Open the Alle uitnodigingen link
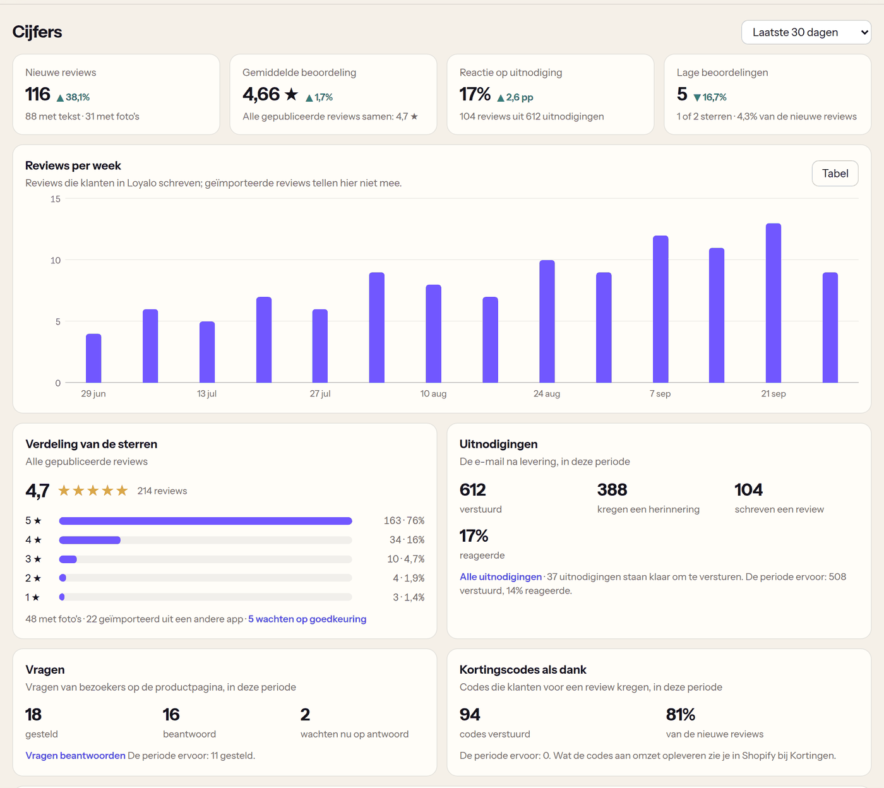This screenshot has width=884, height=788. pyautogui.click(x=501, y=576)
